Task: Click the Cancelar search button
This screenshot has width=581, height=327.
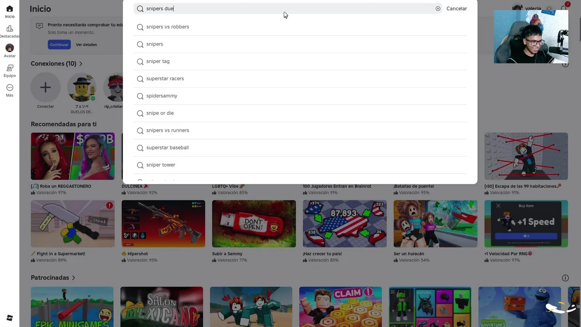Action: point(457,9)
